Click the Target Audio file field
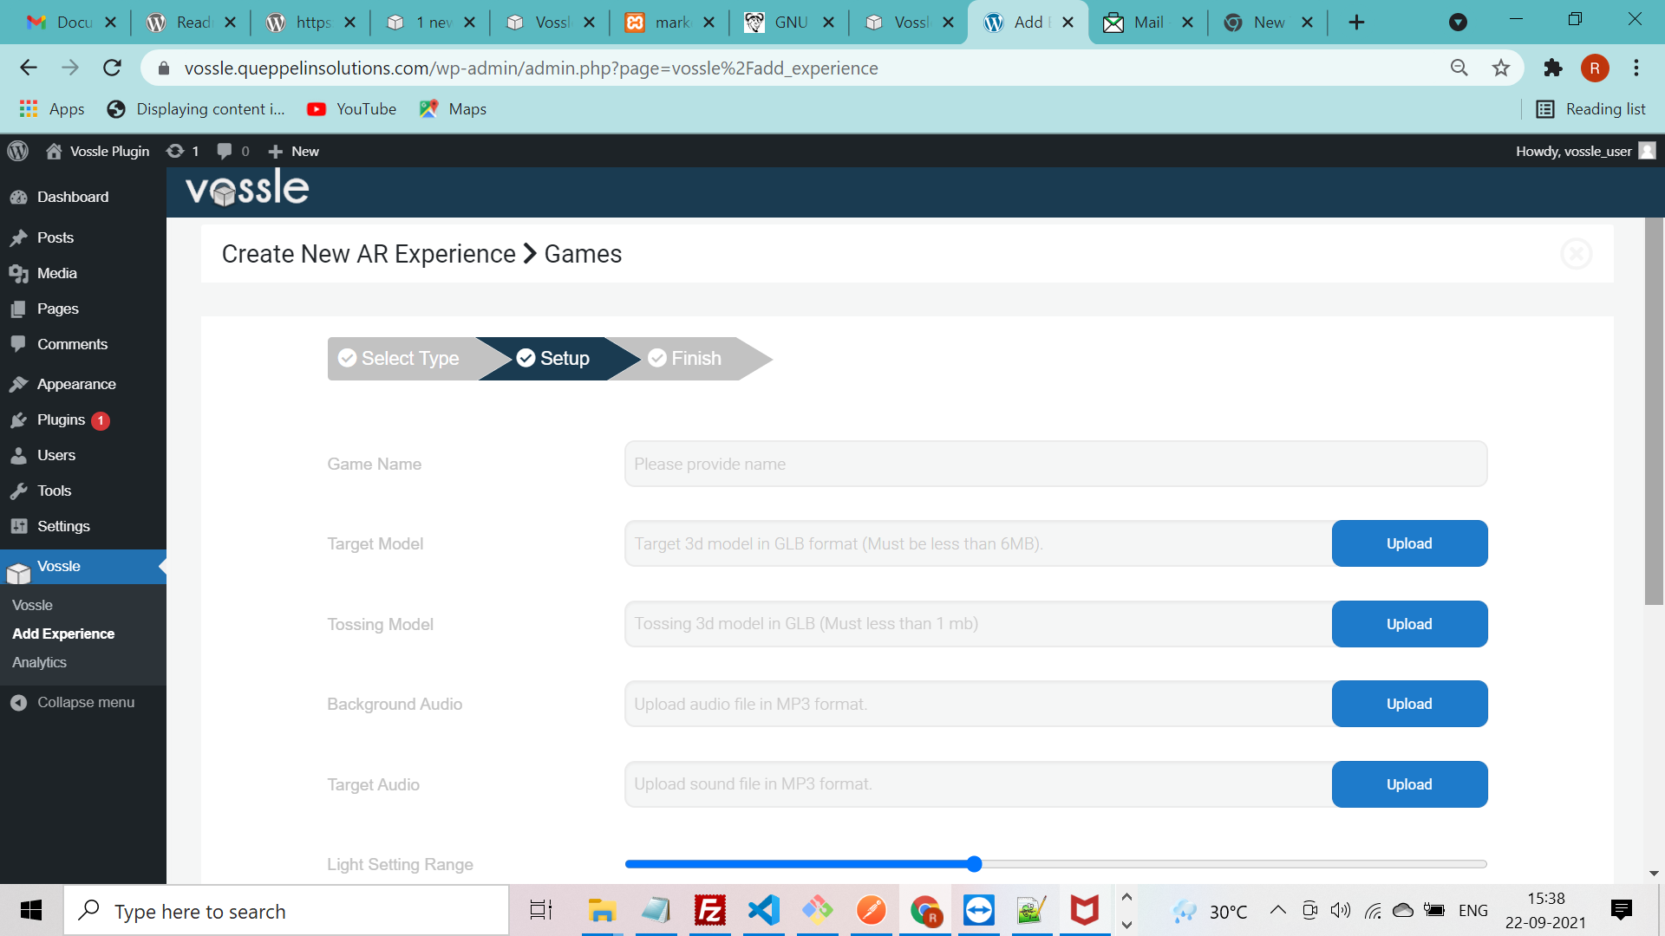 click(978, 784)
